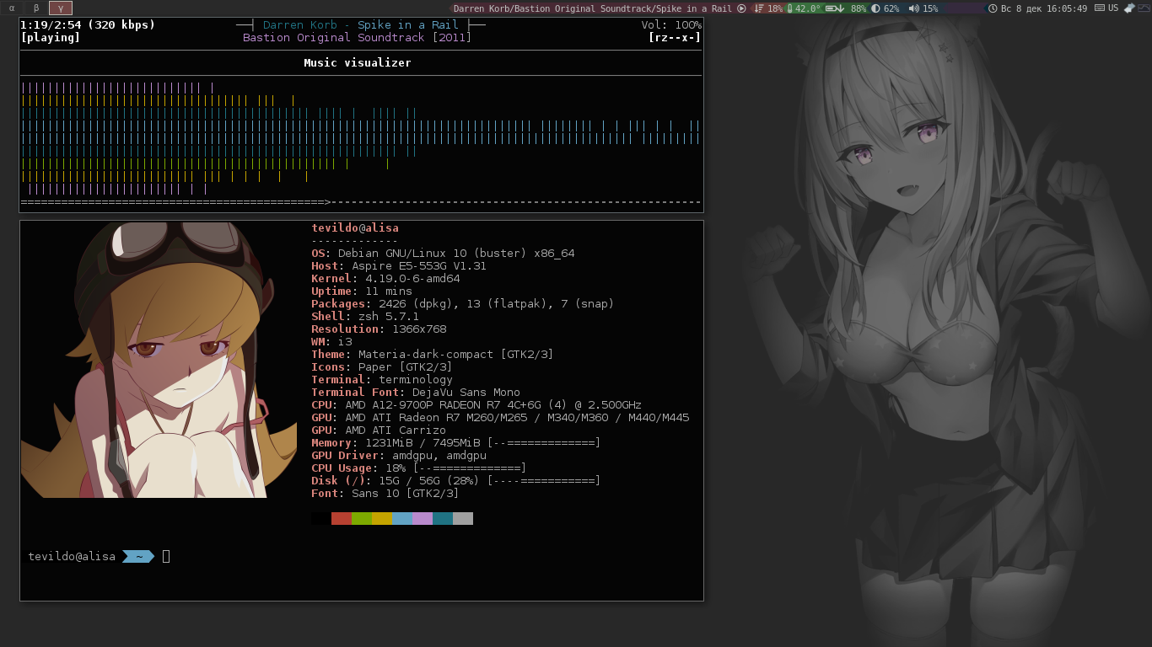The image size is (1152, 647).
Task: Click the US keyboard layout label
Action: [x=1113, y=8]
